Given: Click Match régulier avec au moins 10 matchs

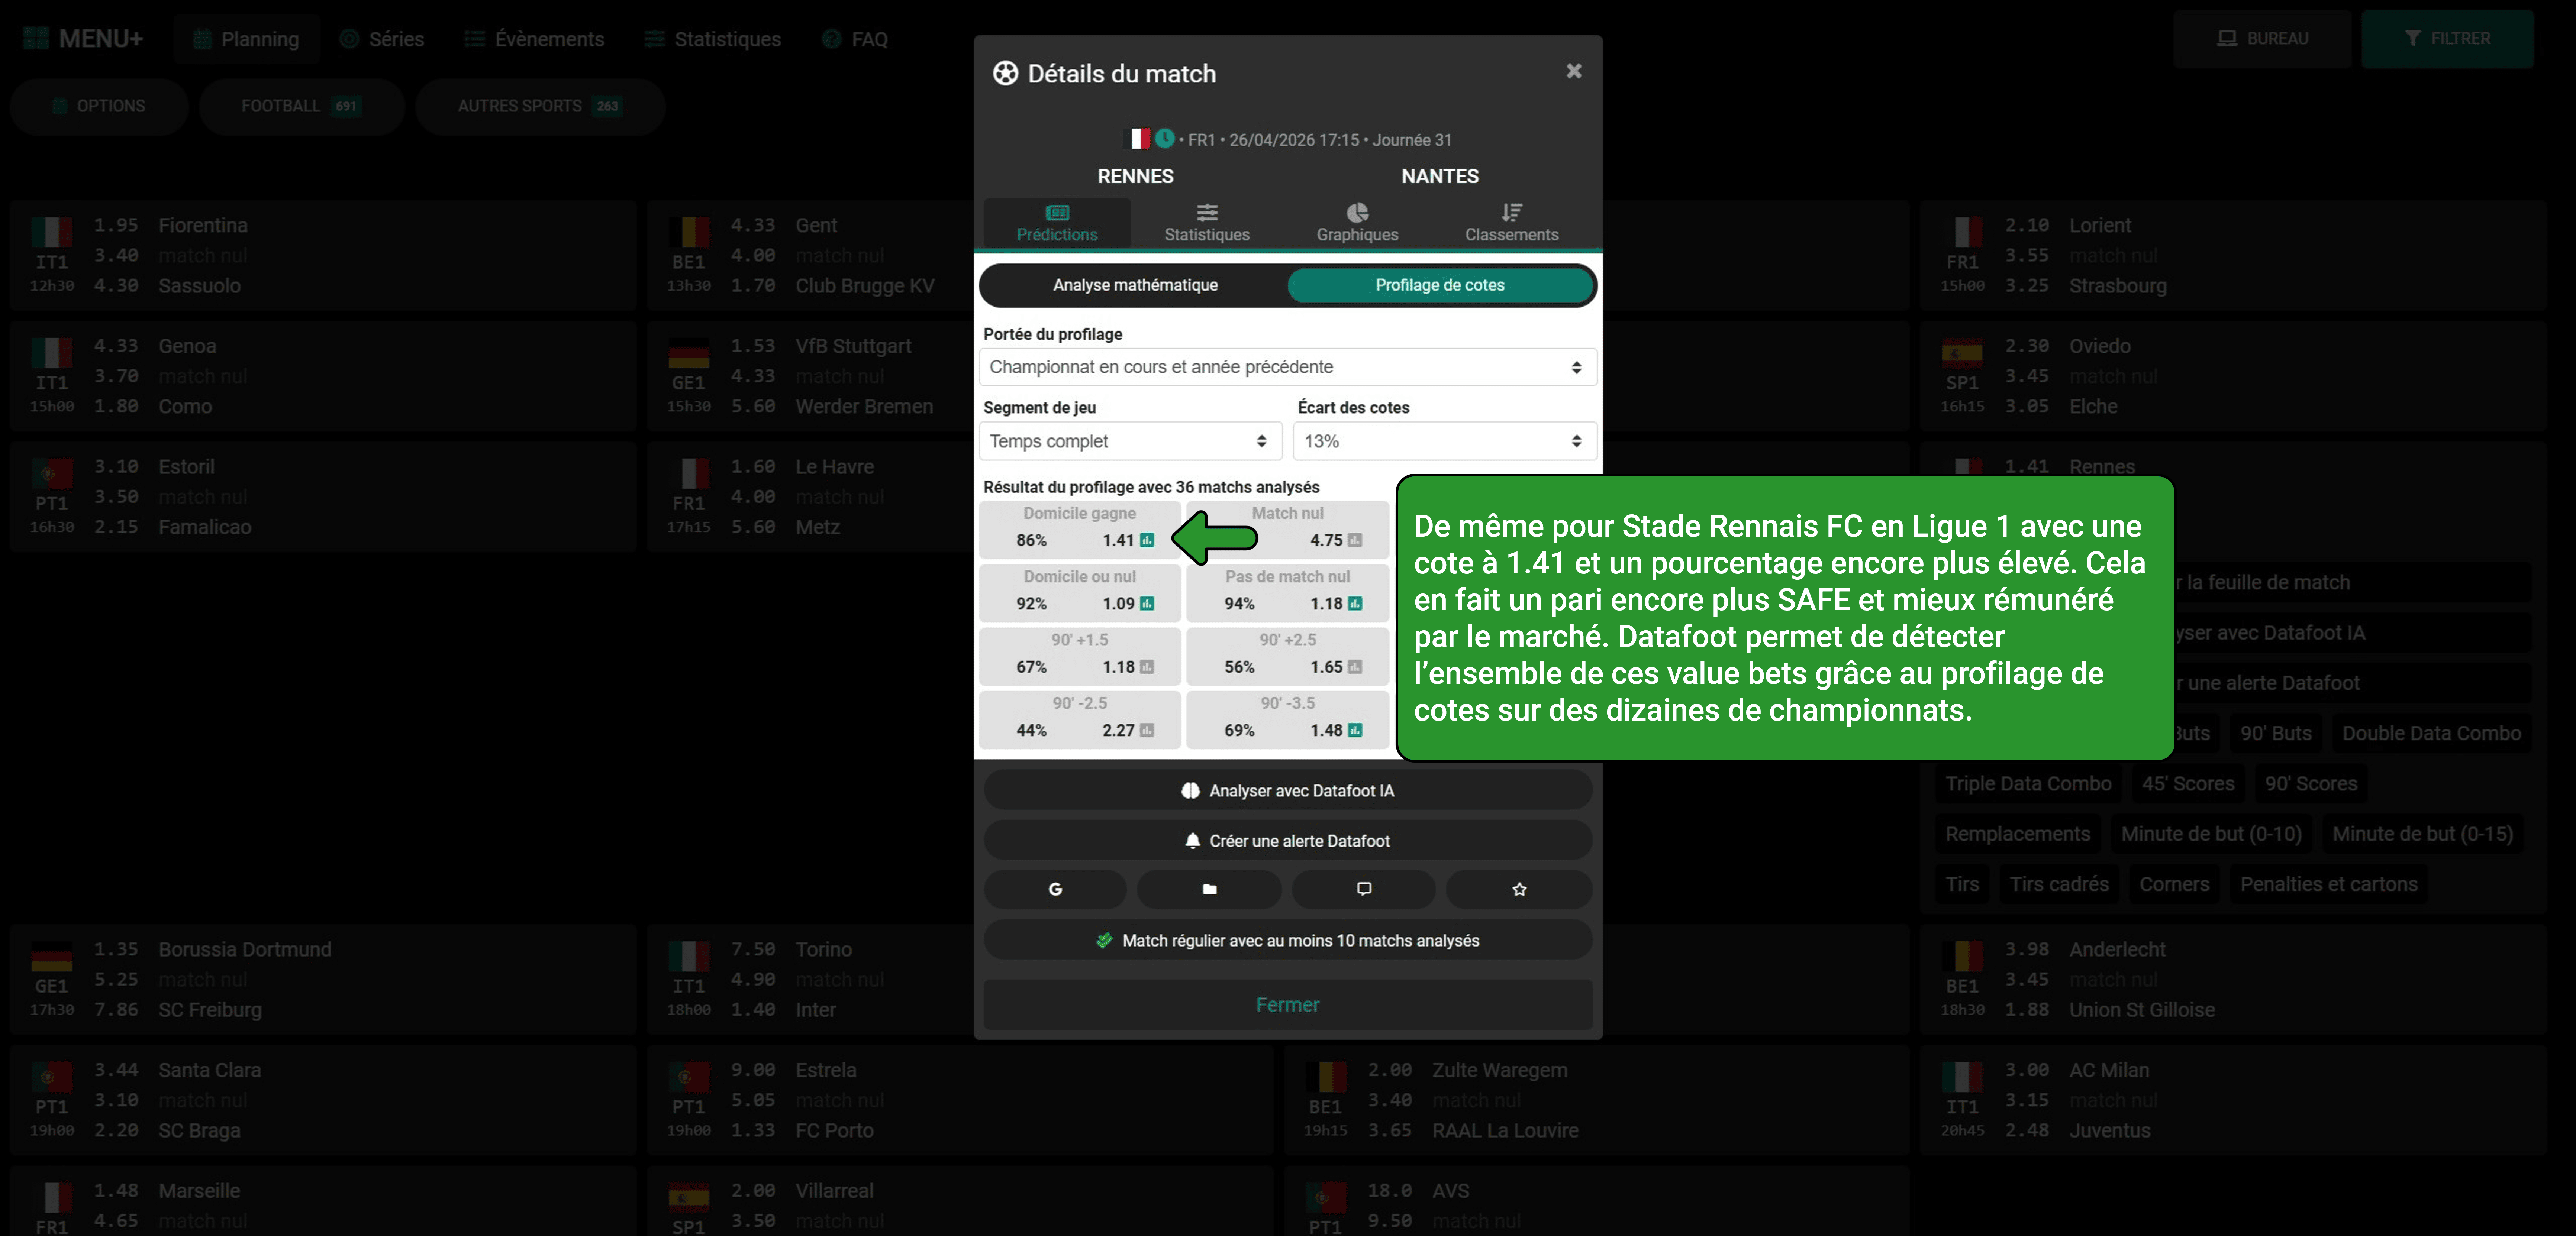Looking at the screenshot, I should coord(1287,940).
